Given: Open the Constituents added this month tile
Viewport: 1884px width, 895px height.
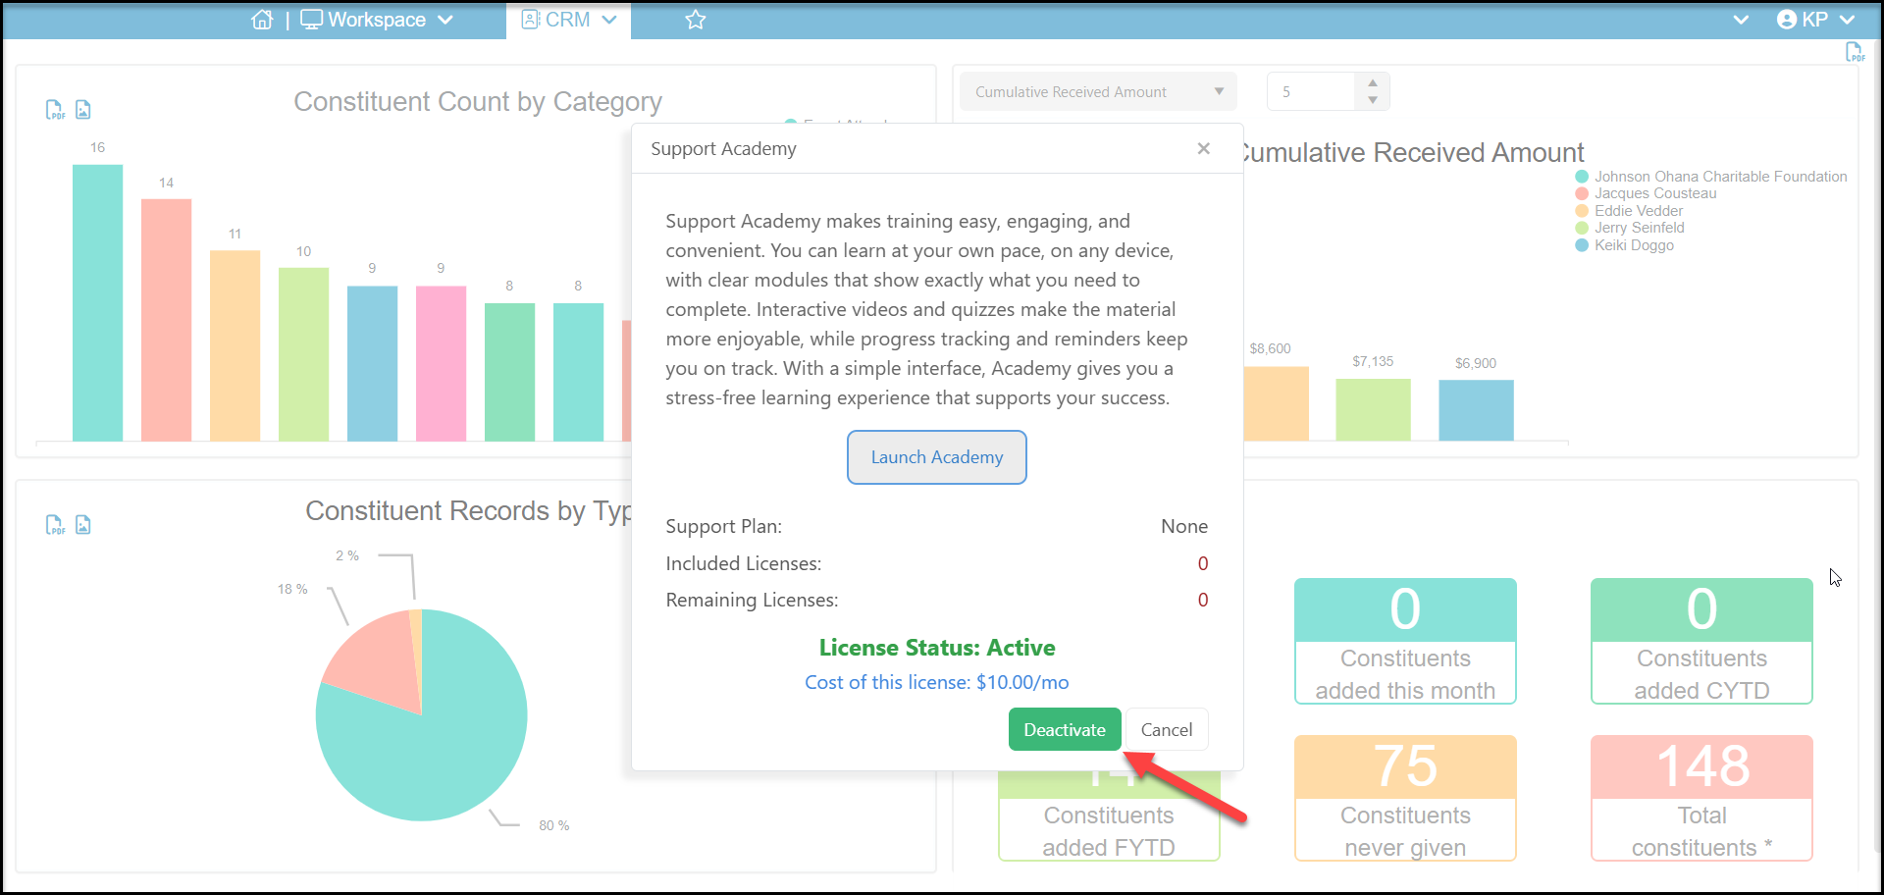Looking at the screenshot, I should [1405, 641].
